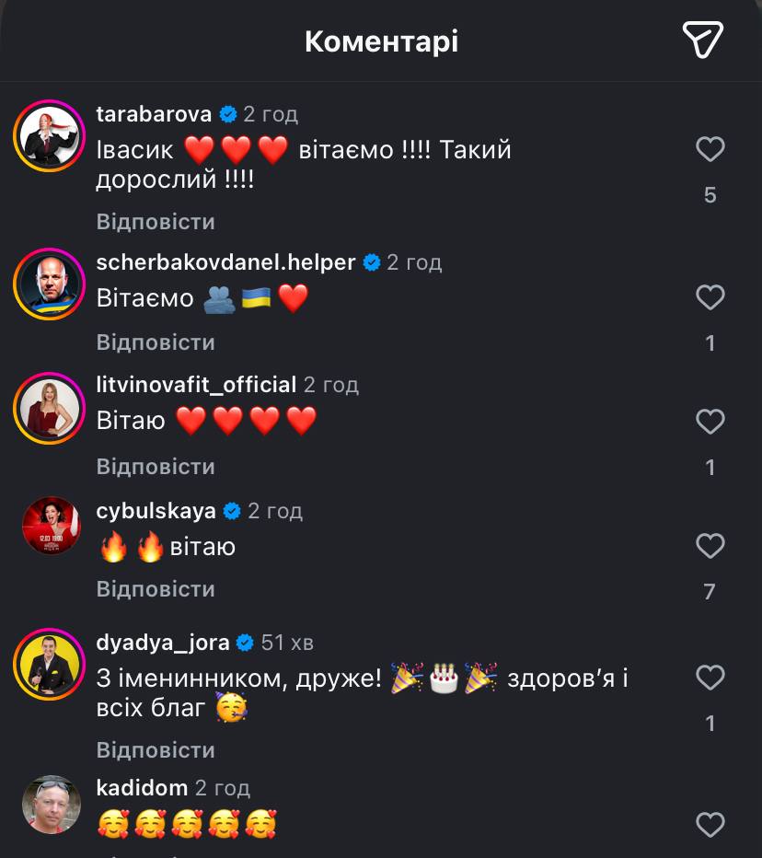This screenshot has height=858, width=762.
Task: Tap heart on dyadya_jora's comment
Action: [710, 678]
